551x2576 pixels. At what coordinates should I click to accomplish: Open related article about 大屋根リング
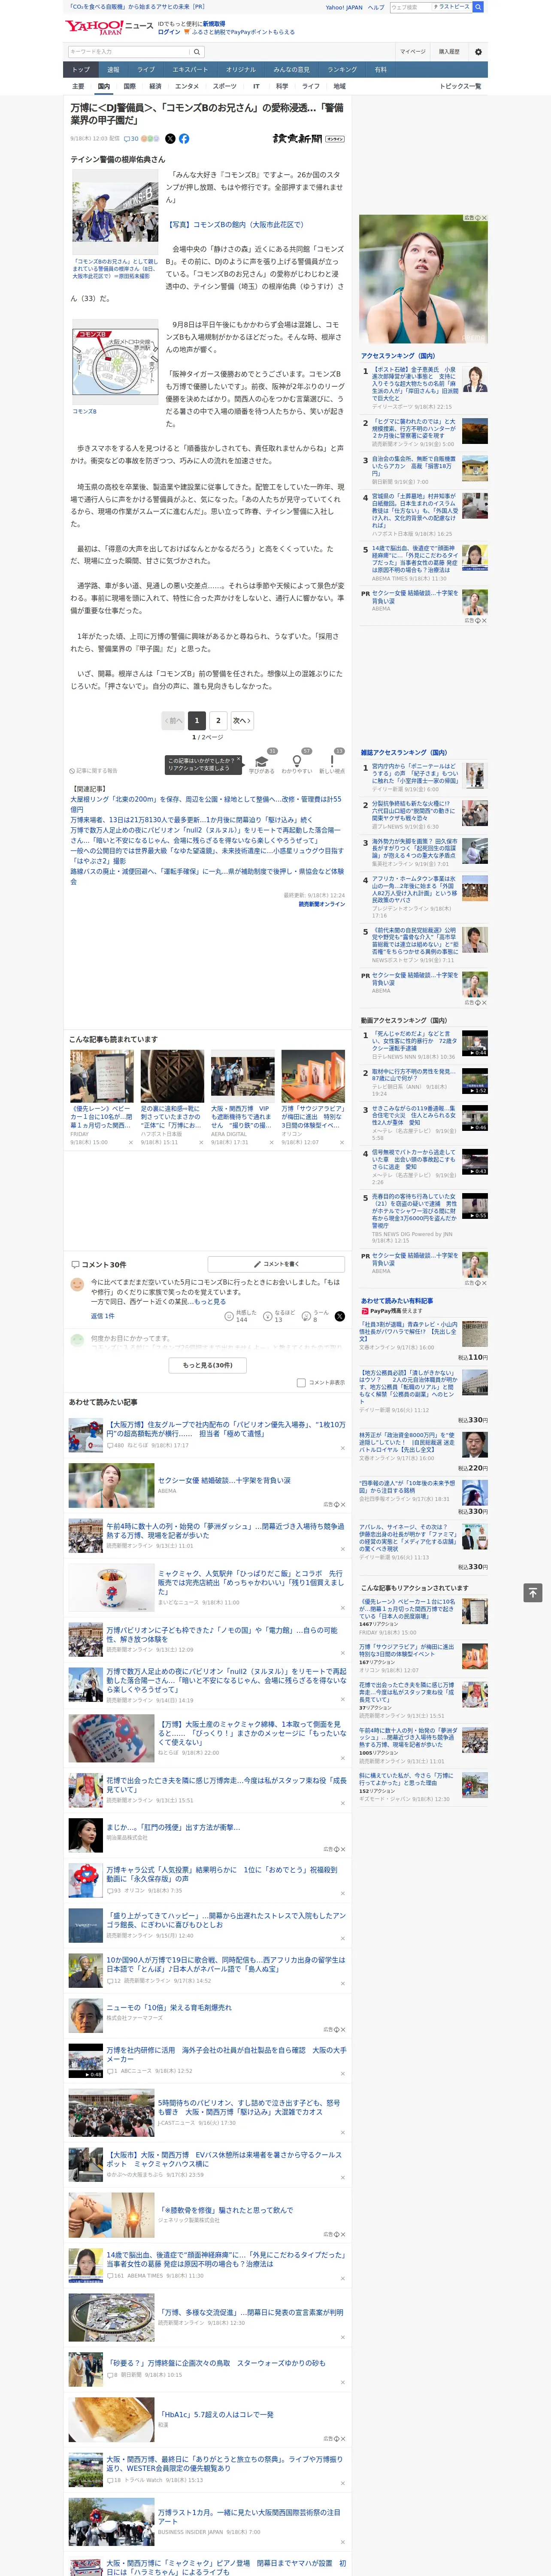click(x=206, y=804)
